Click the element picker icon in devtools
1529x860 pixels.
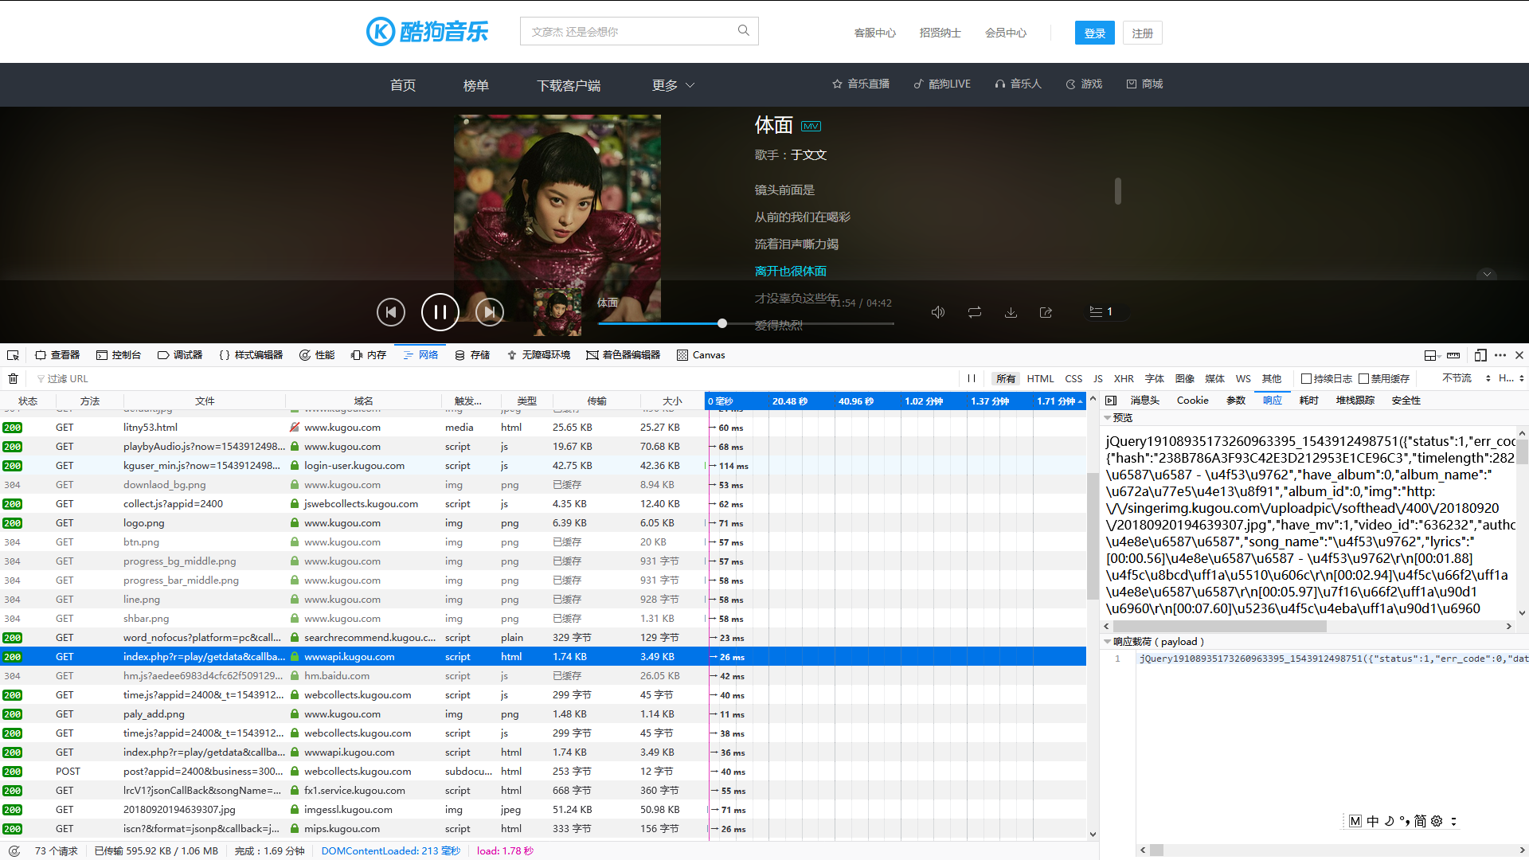13,355
